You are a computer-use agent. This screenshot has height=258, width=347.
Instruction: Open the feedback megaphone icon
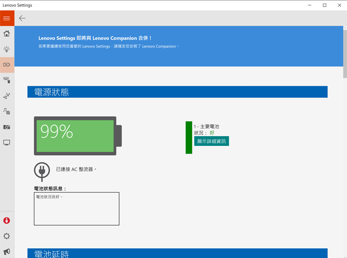pyautogui.click(x=7, y=252)
